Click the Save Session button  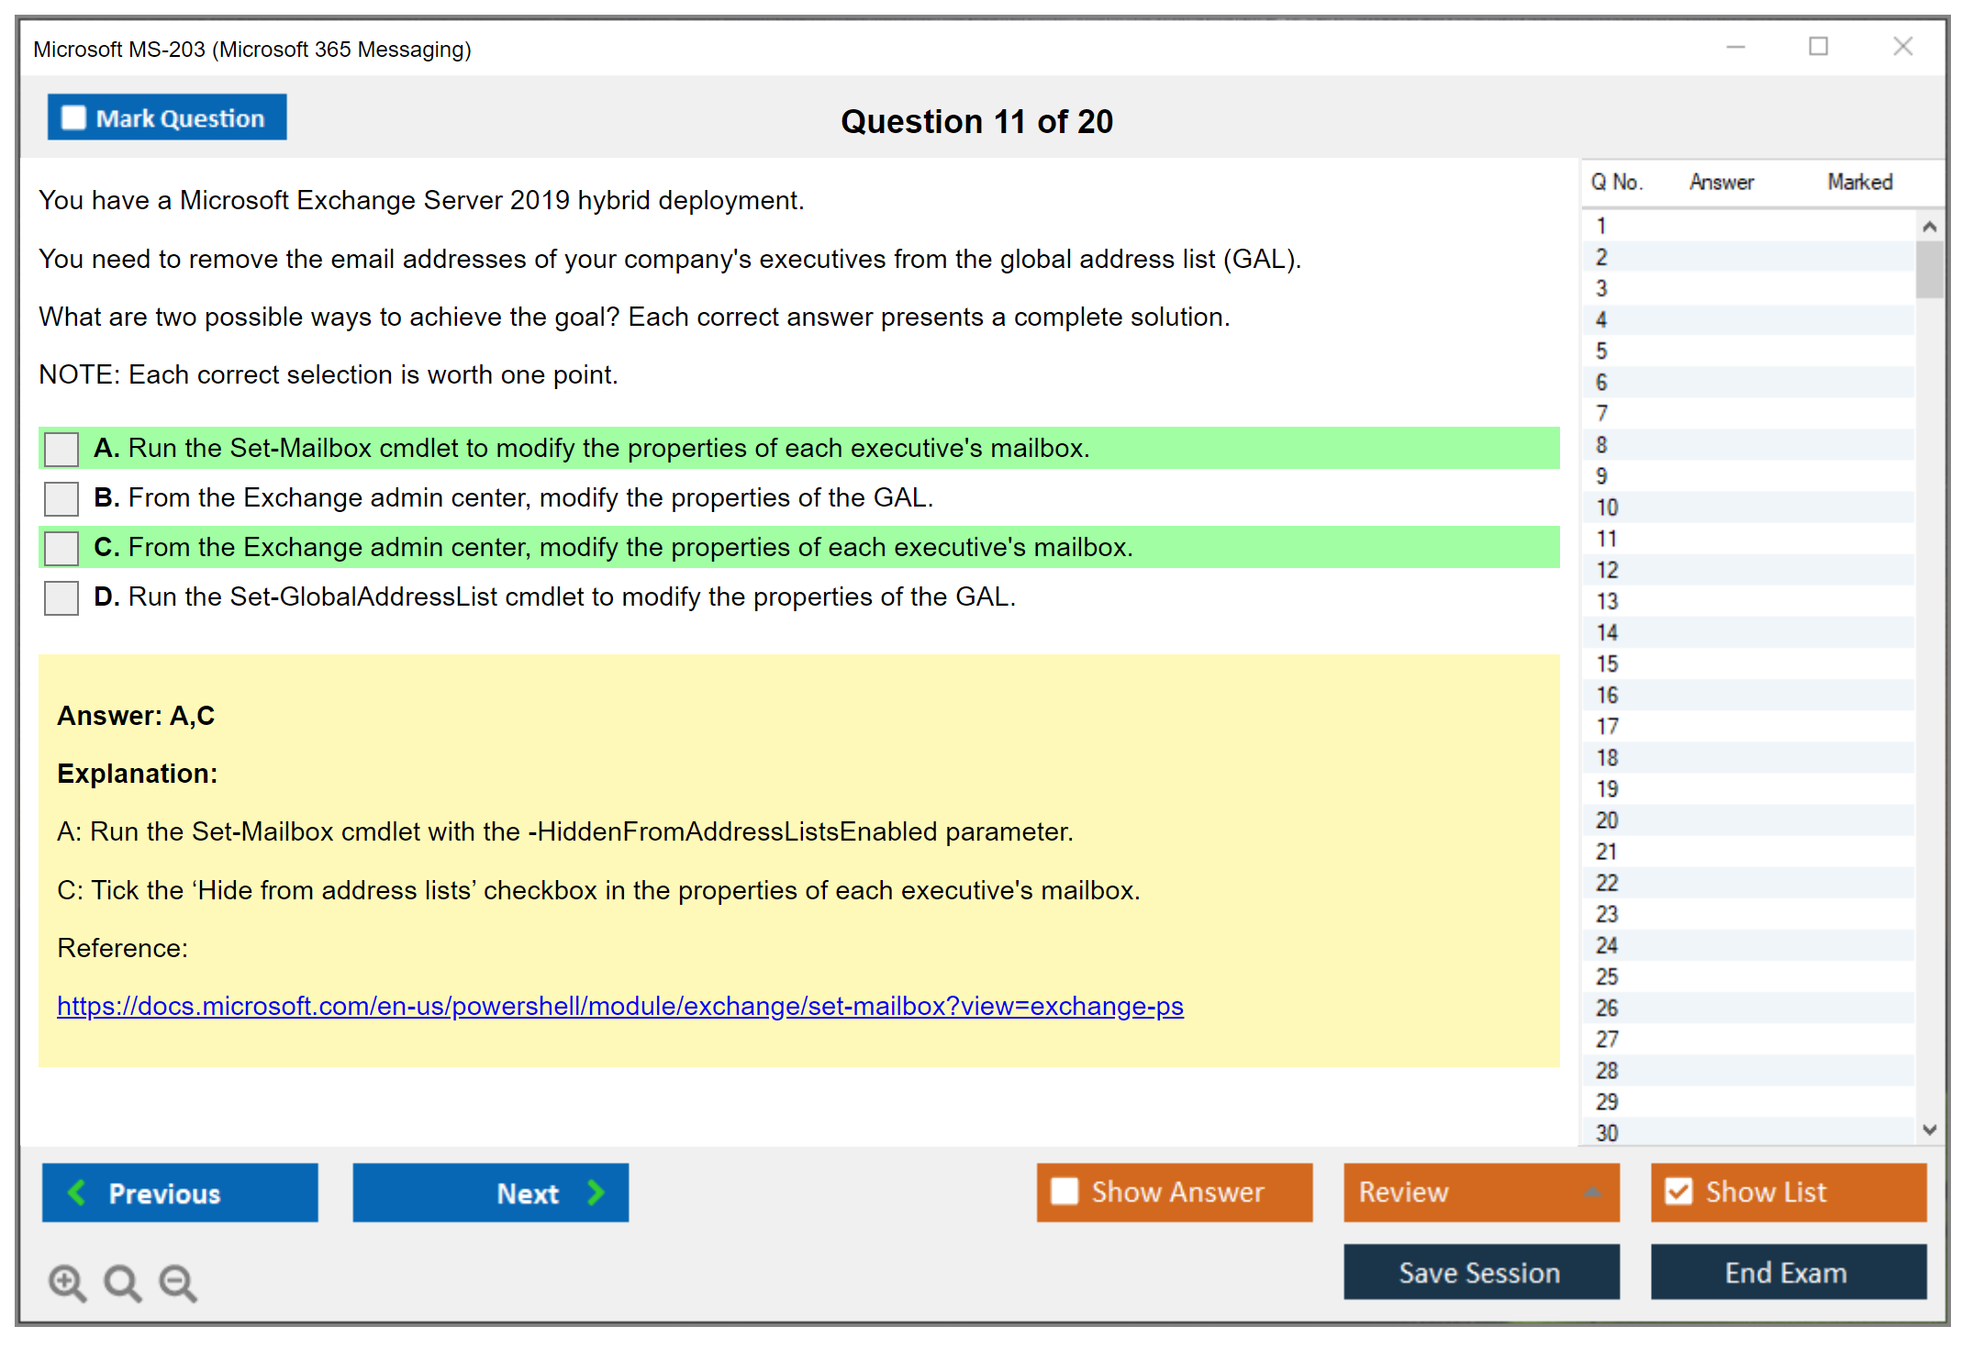(x=1480, y=1272)
